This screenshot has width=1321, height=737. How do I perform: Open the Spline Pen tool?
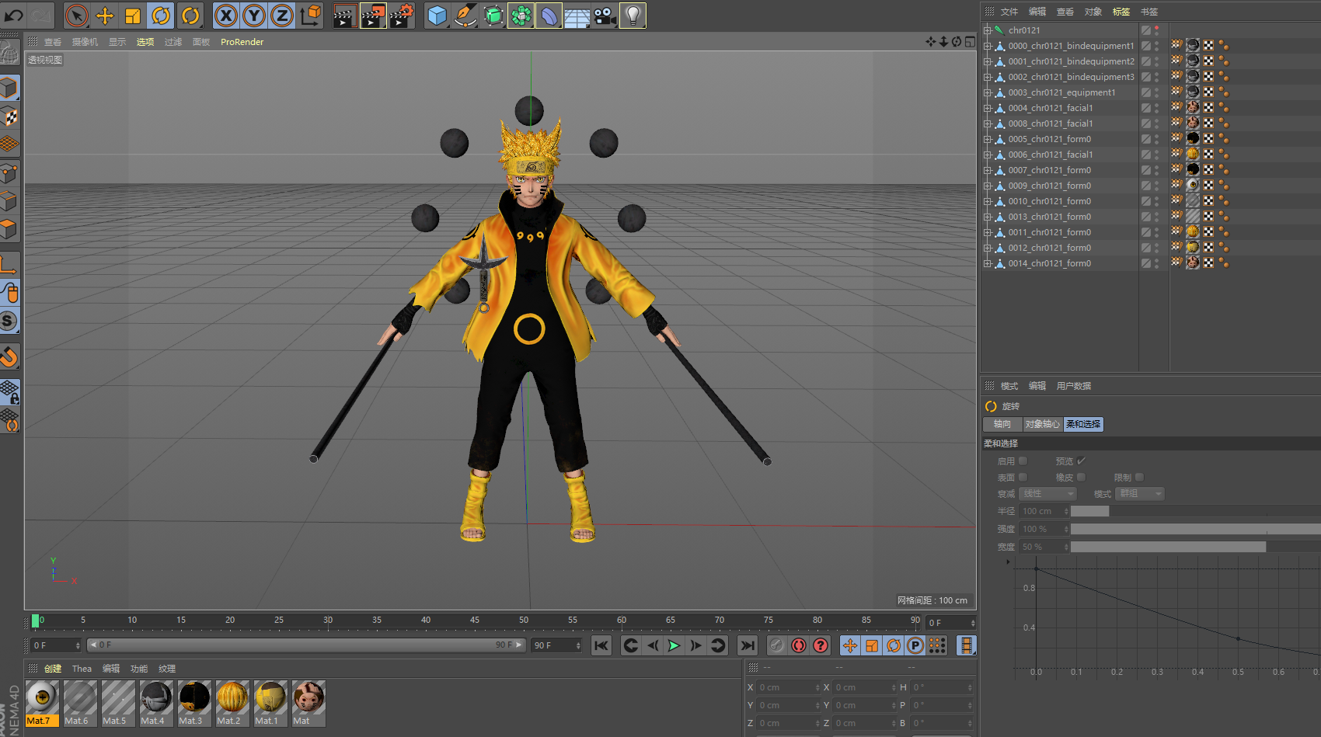[x=465, y=16]
